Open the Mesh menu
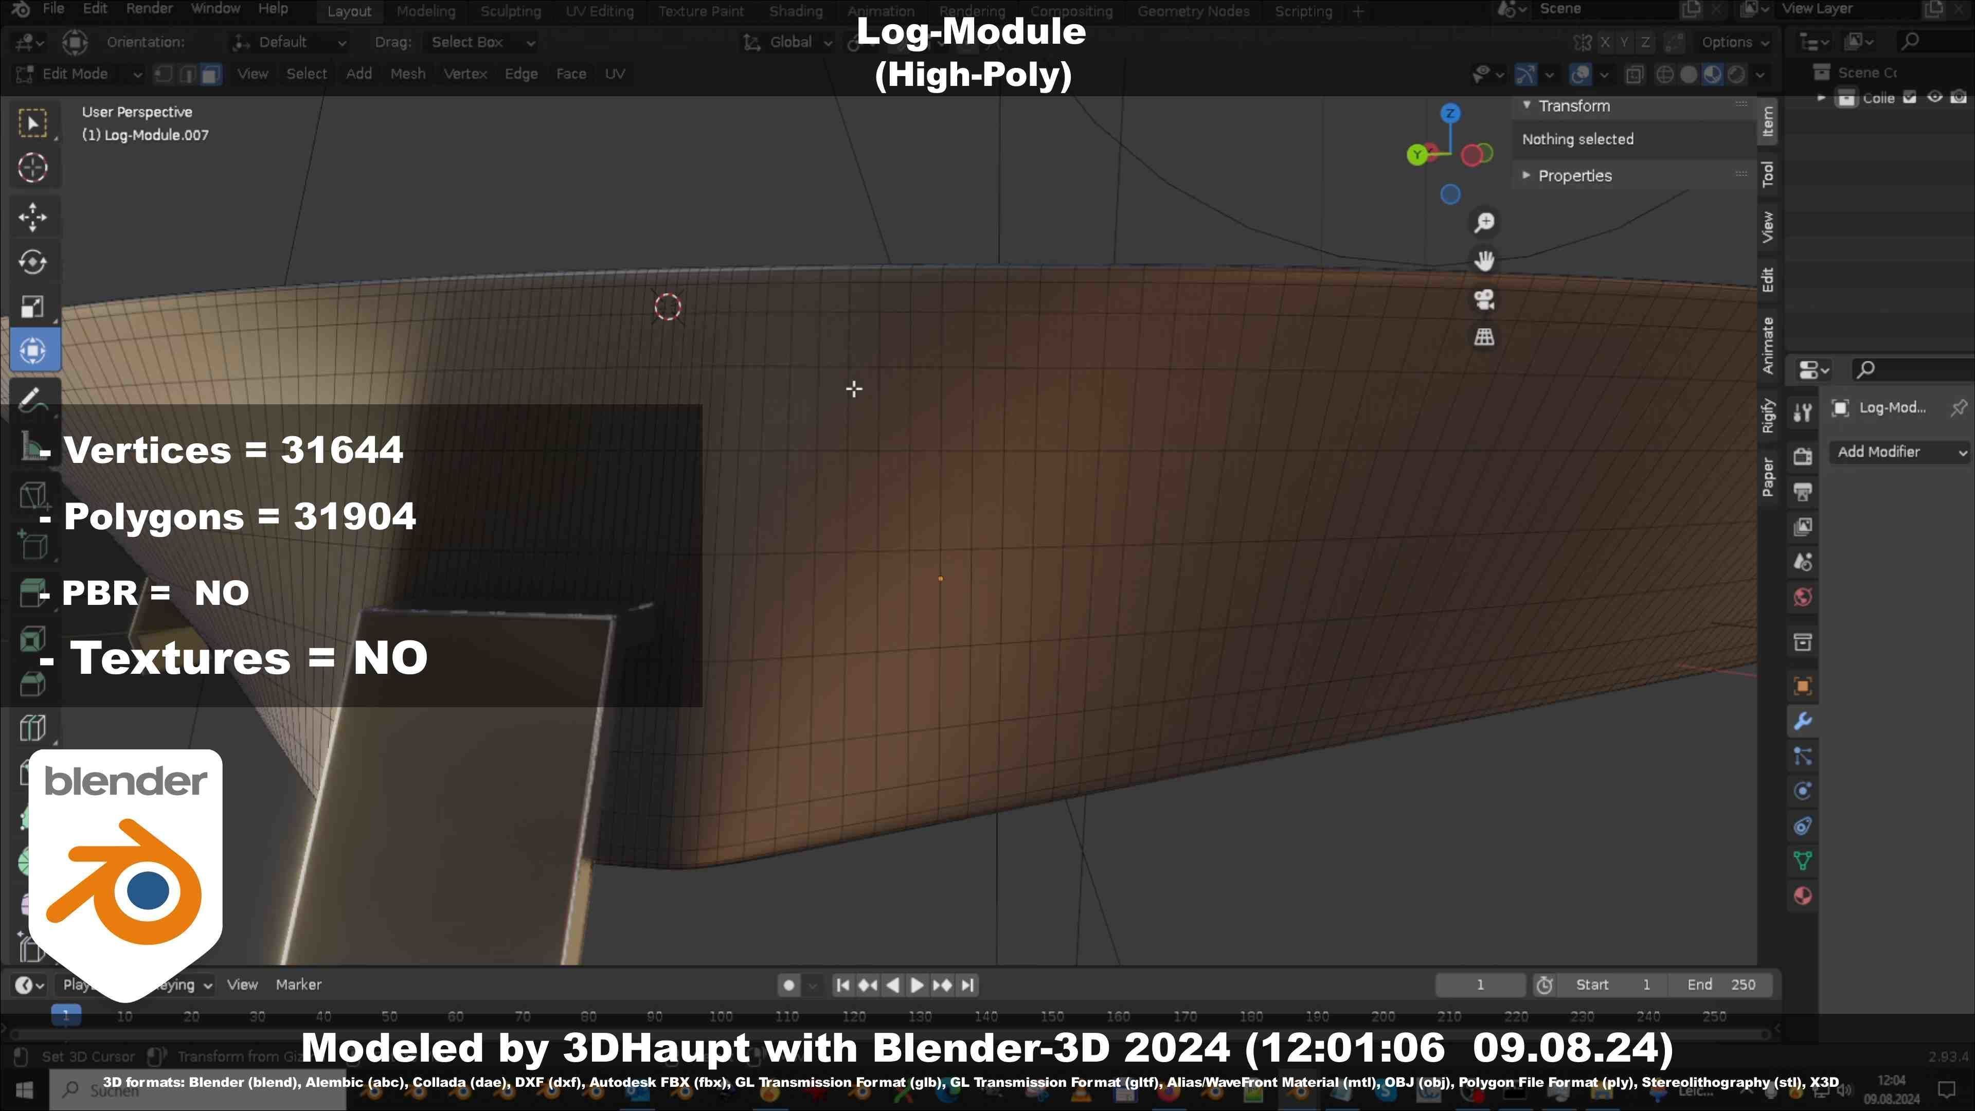This screenshot has width=1975, height=1111. [x=407, y=74]
